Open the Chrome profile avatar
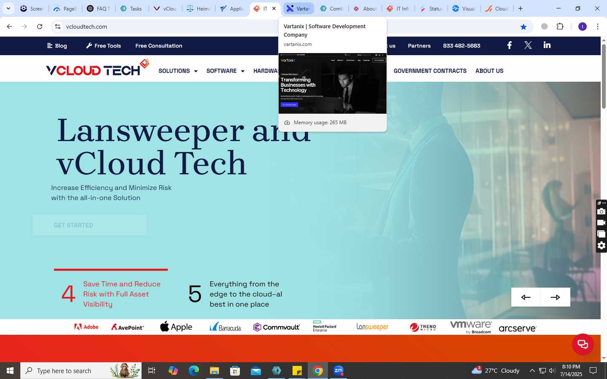Viewport: 607px width, 379px height. (583, 27)
